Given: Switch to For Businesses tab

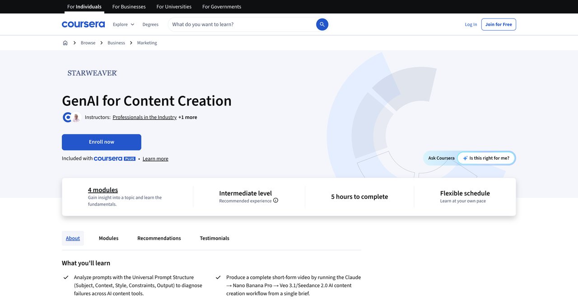Looking at the screenshot, I should (129, 7).
